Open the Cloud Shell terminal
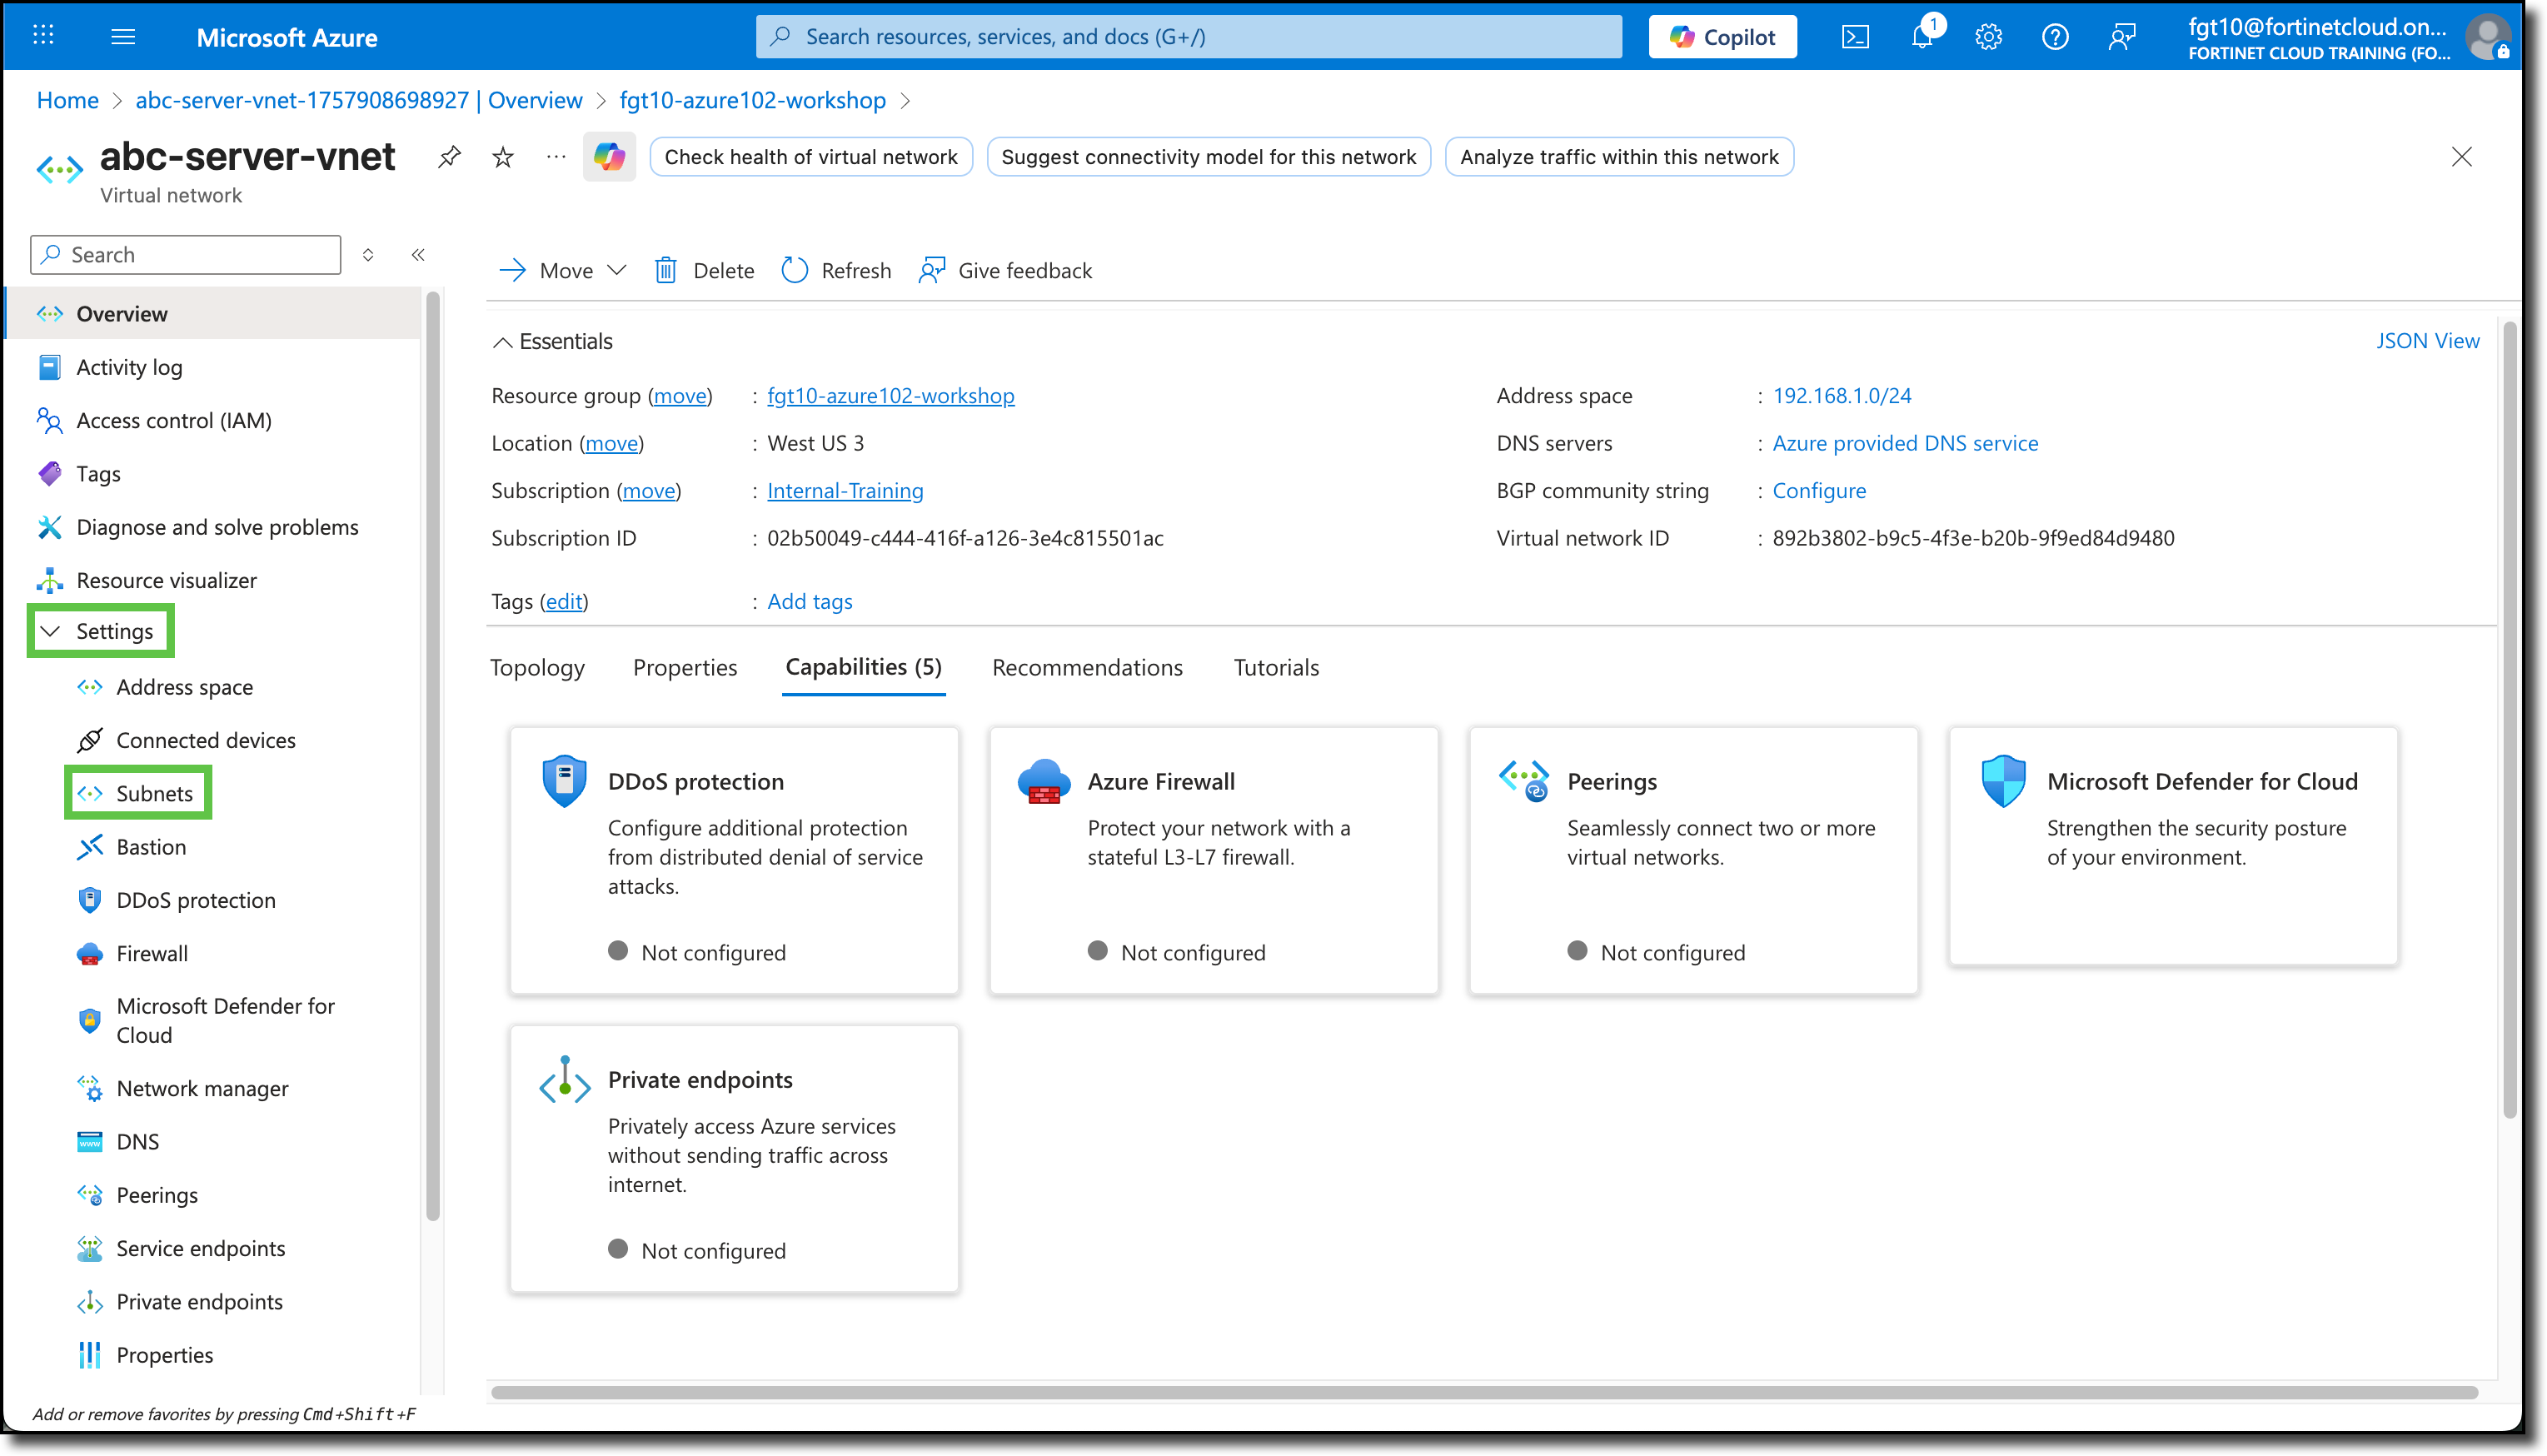Screen dimensions: 2547x1456 [1855, 36]
